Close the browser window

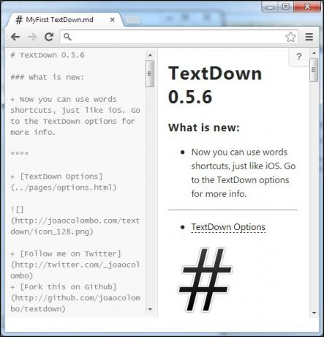pyautogui.click(x=307, y=7)
